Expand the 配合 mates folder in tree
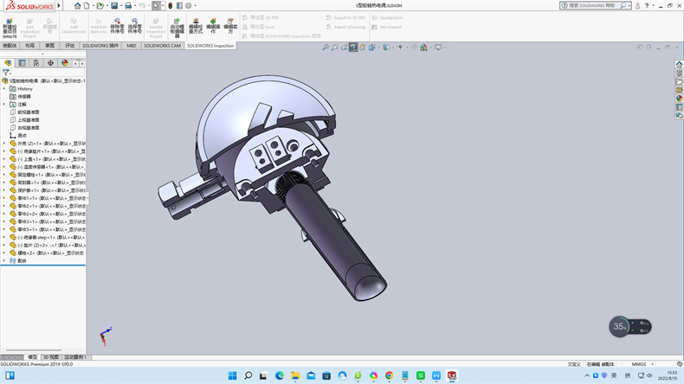 [4, 259]
